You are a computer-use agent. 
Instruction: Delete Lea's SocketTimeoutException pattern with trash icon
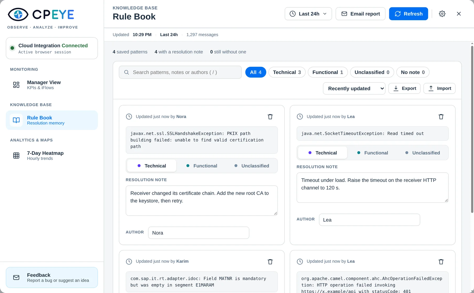click(x=441, y=117)
